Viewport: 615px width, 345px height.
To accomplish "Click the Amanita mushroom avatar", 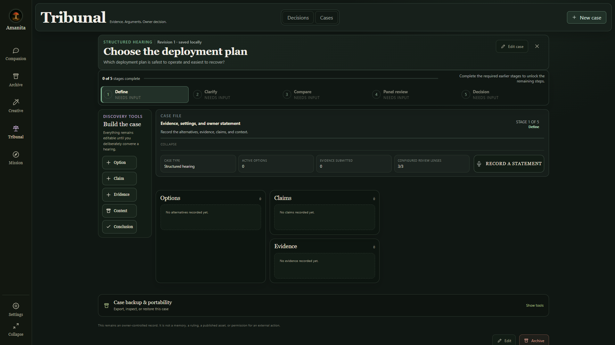I will pyautogui.click(x=16, y=16).
